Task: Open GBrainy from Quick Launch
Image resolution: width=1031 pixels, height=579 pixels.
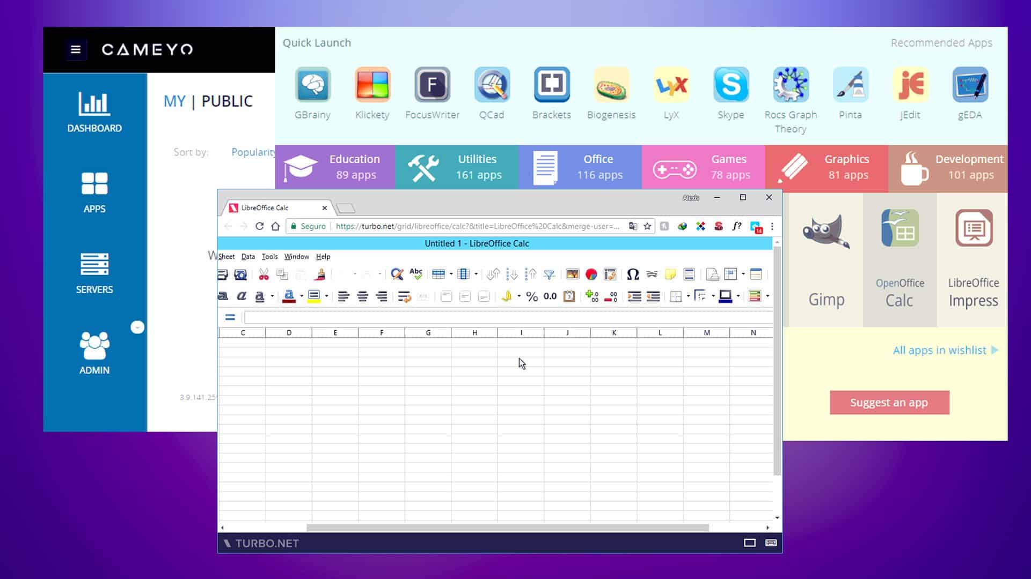Action: 312,85
